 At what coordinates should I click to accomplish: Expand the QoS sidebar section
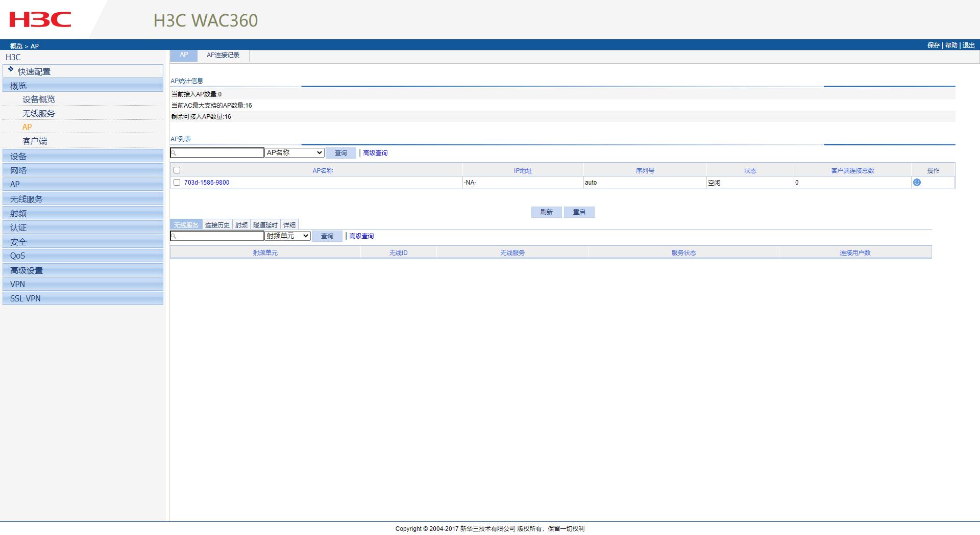(83, 256)
